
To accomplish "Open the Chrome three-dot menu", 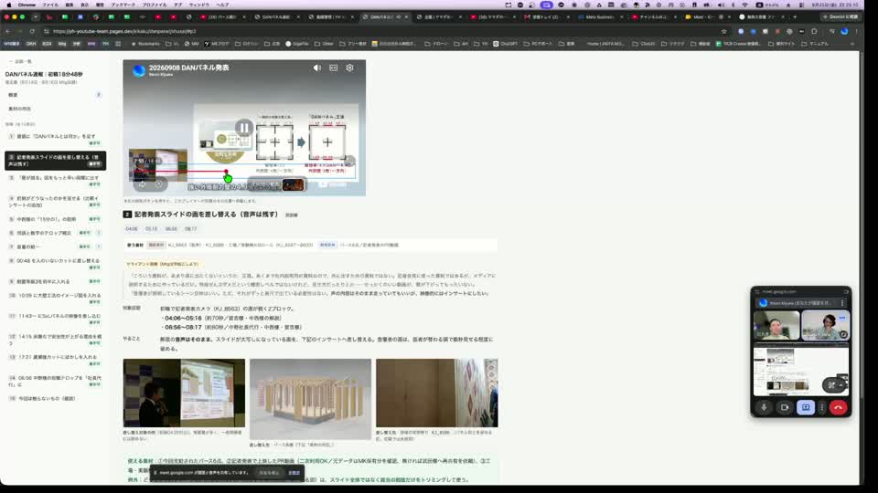I will point(857,31).
